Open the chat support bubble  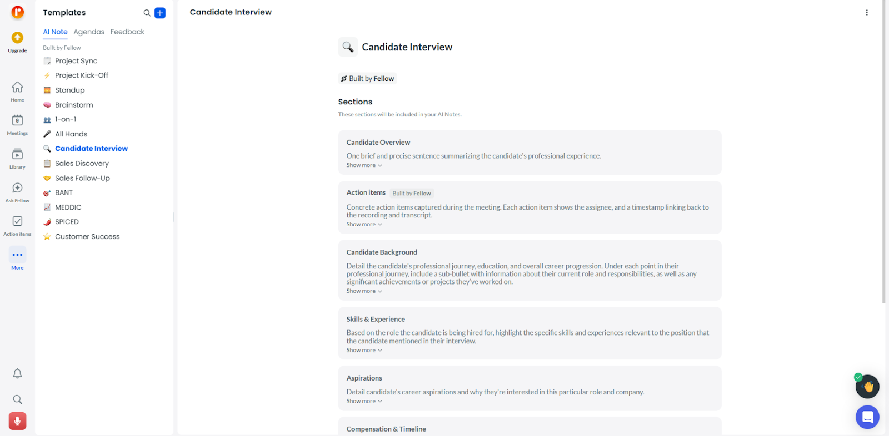(x=867, y=417)
